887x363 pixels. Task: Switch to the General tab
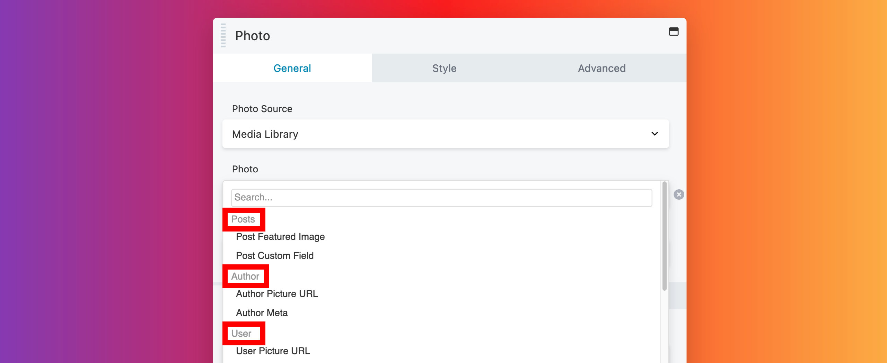click(x=292, y=68)
